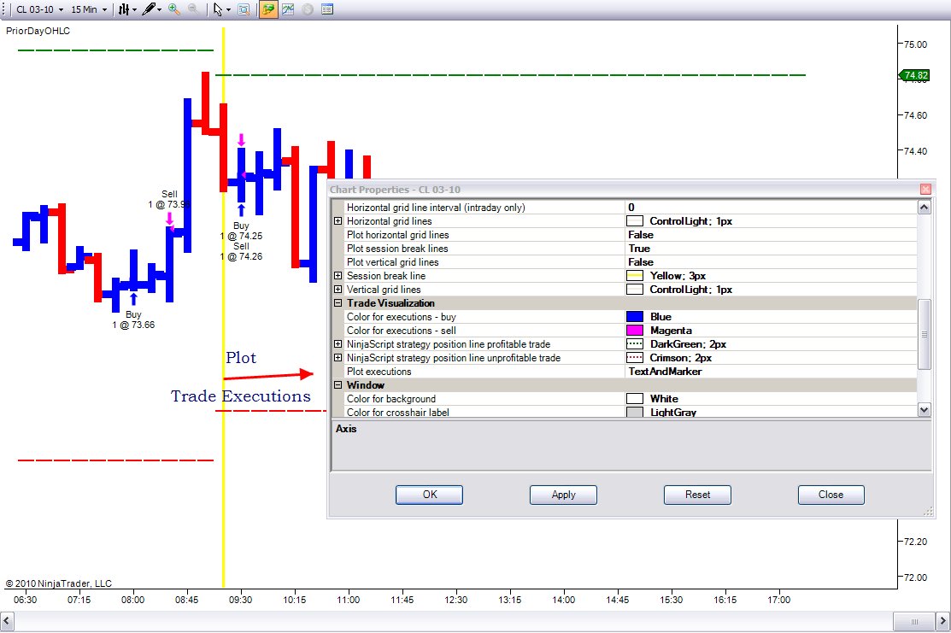Click the chart horizontal scroll left arrow

click(x=8, y=622)
